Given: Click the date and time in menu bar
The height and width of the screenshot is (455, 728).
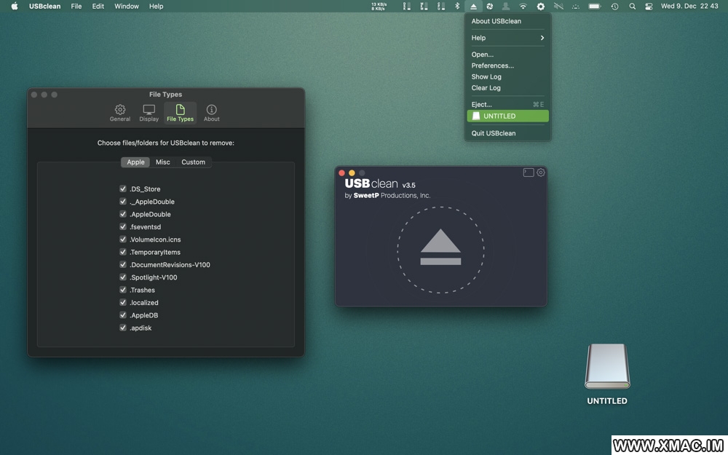Looking at the screenshot, I should [689, 6].
